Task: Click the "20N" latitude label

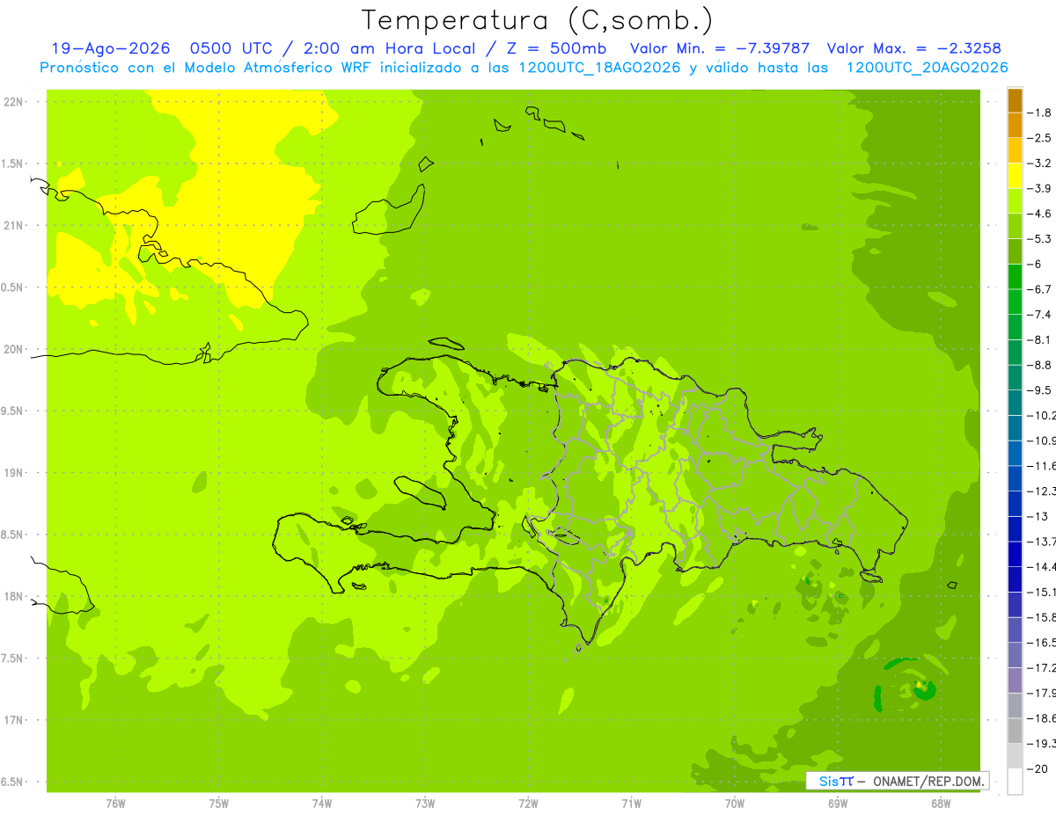Action: pyautogui.click(x=14, y=349)
